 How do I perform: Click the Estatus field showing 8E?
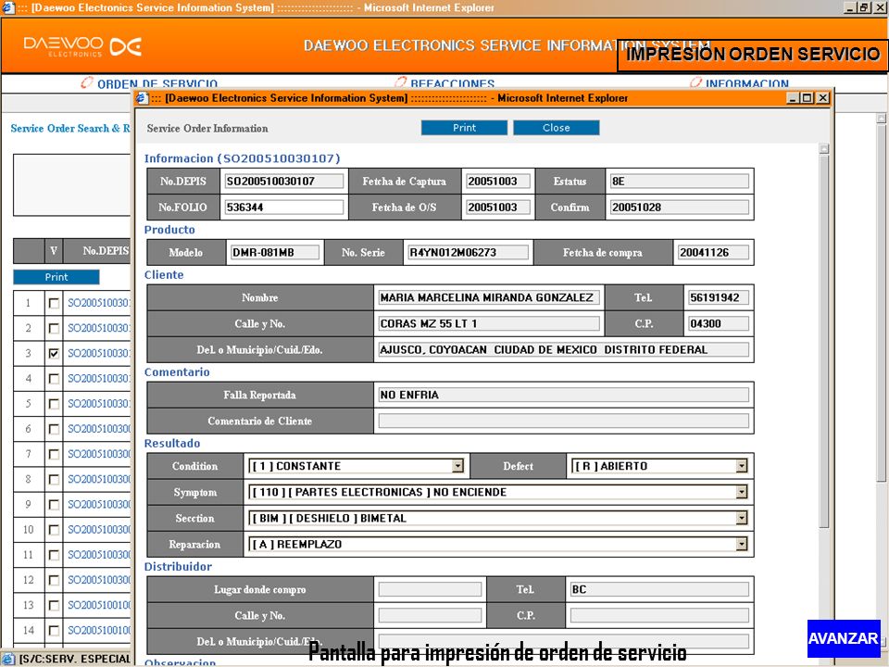pos(679,182)
